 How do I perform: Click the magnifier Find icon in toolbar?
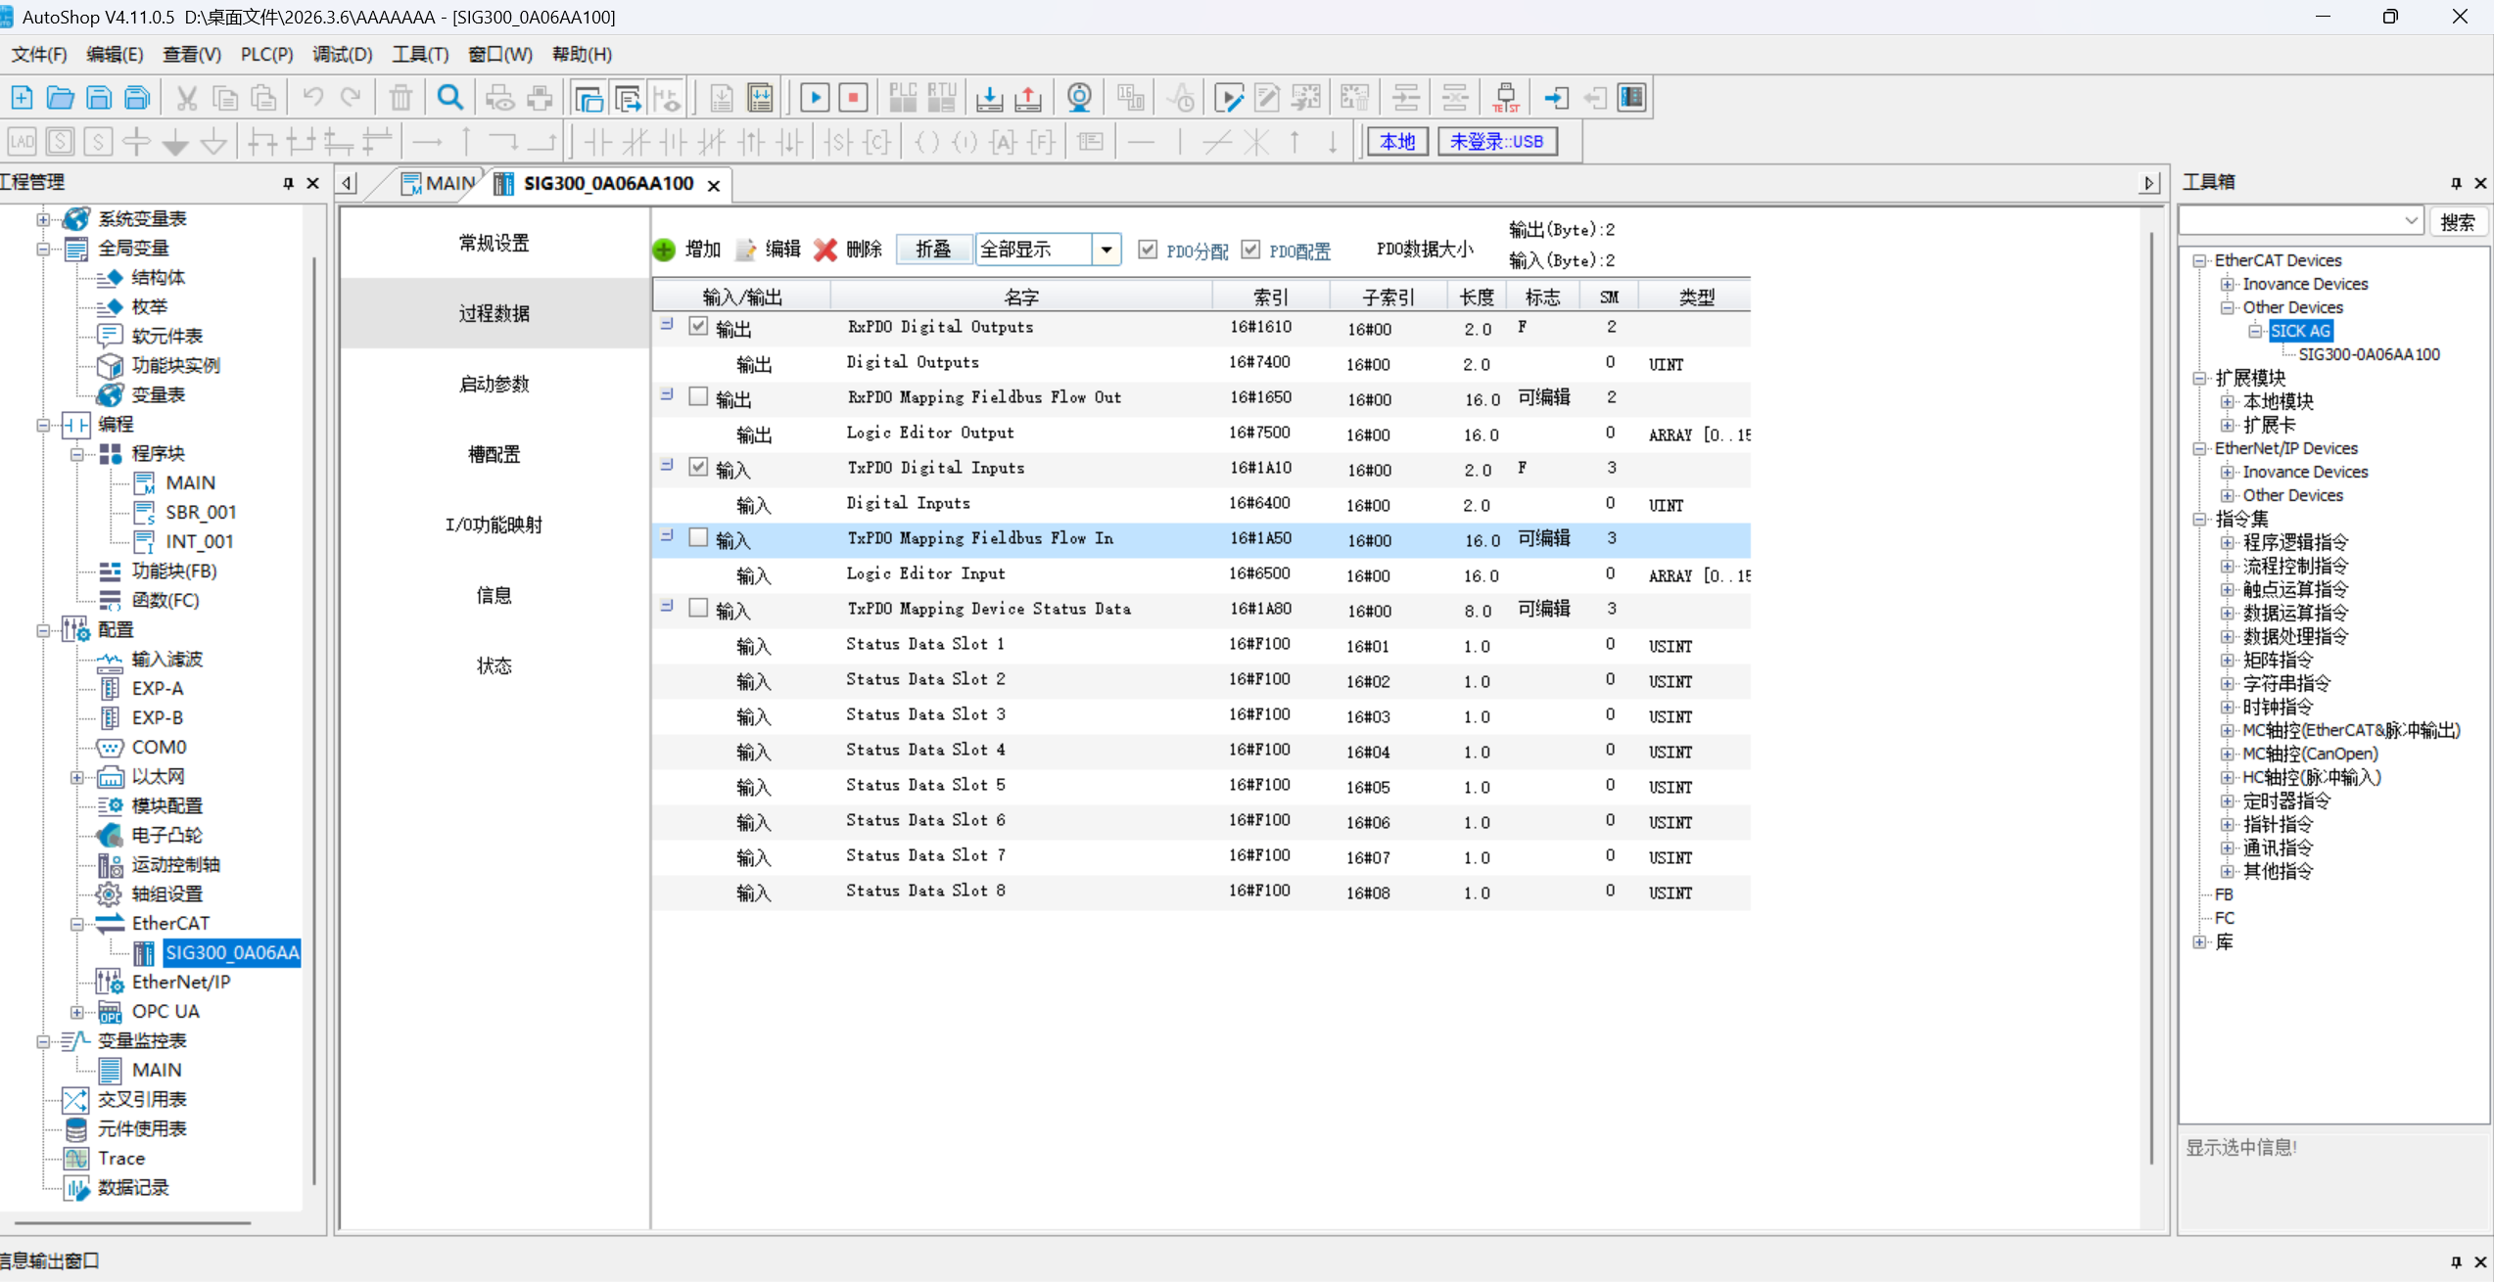click(x=449, y=98)
